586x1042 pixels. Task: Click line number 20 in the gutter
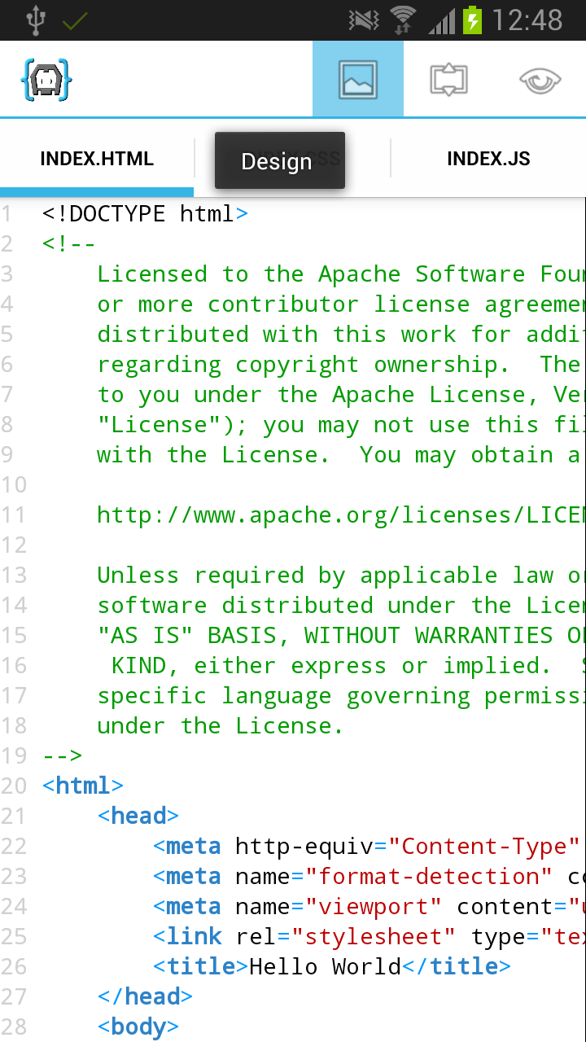[14, 786]
